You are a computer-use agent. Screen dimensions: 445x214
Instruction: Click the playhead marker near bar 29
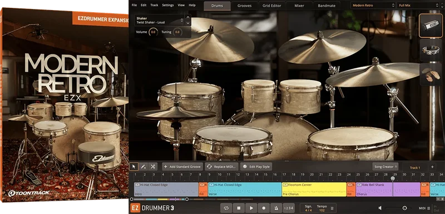tap(393, 178)
